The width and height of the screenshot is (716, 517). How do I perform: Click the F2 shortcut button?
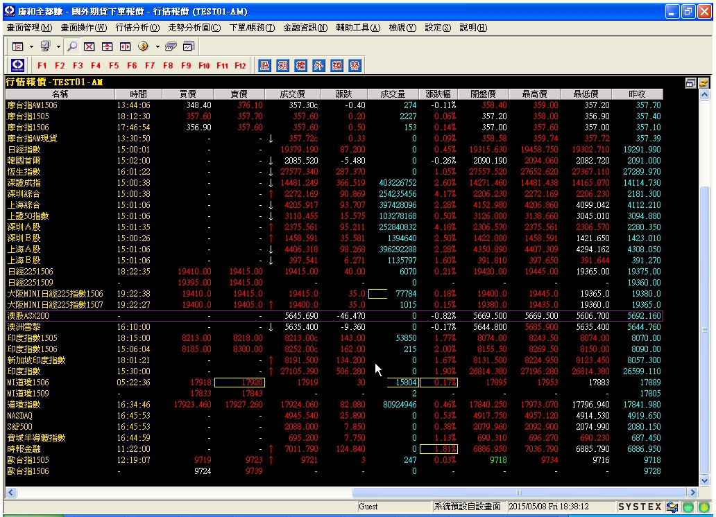click(60, 66)
